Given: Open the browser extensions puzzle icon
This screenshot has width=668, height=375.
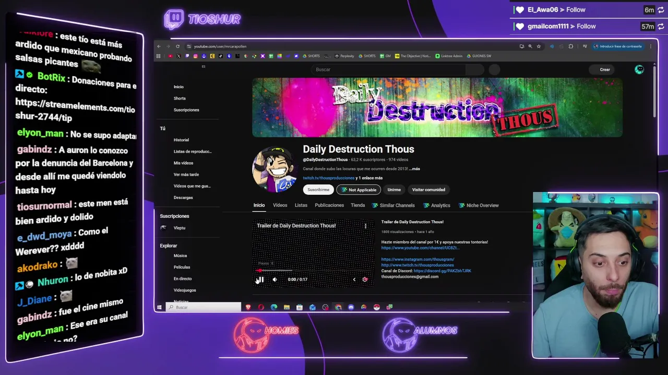Looking at the screenshot, I should (x=570, y=46).
